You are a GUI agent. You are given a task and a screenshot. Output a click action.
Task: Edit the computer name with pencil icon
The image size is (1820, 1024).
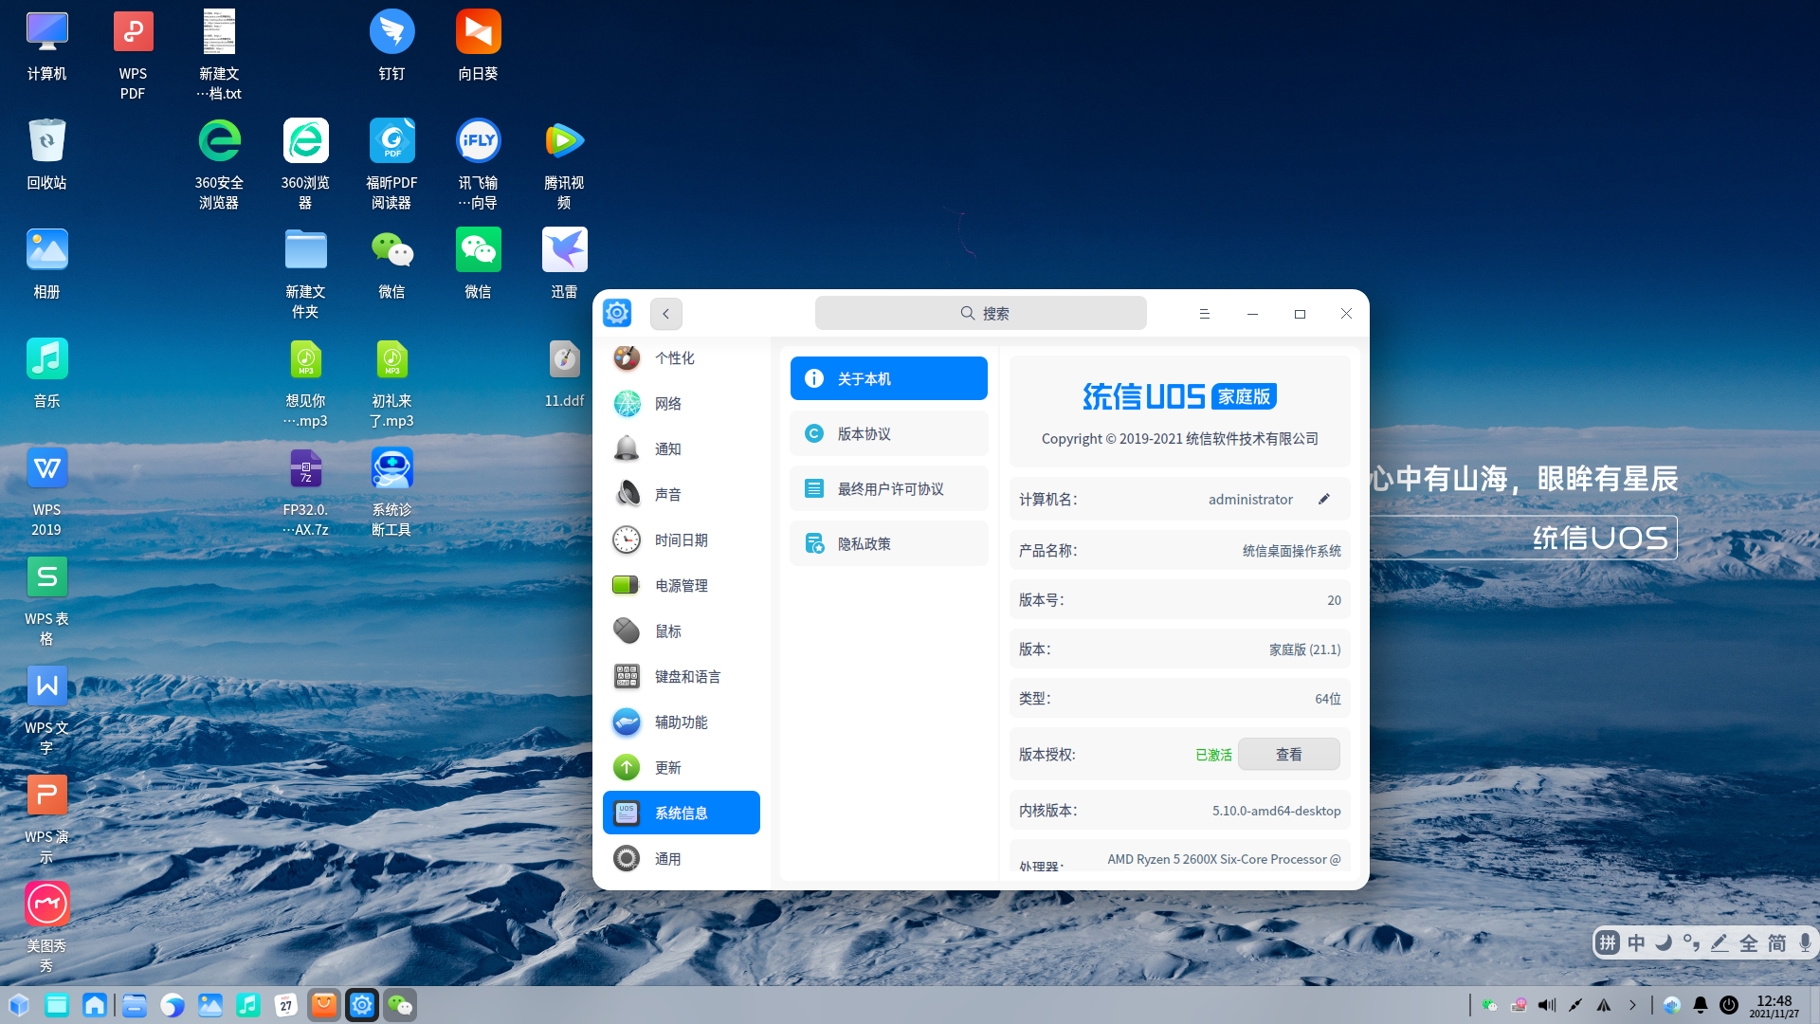point(1324,500)
